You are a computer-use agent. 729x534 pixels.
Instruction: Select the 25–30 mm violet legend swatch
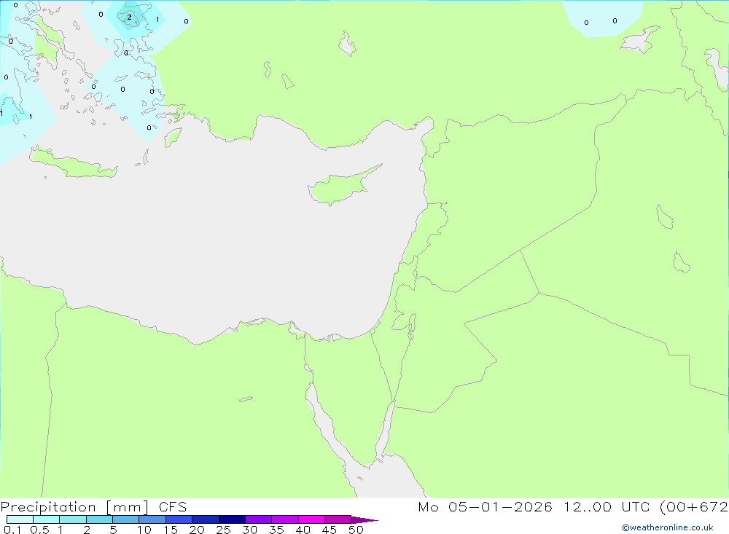click(x=232, y=519)
